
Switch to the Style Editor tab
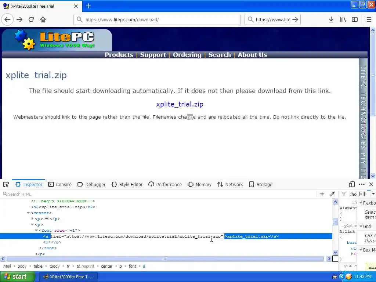(127, 184)
